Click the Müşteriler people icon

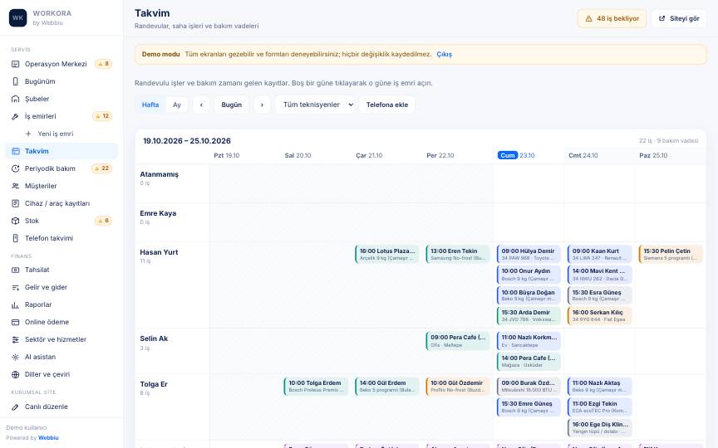click(x=15, y=186)
